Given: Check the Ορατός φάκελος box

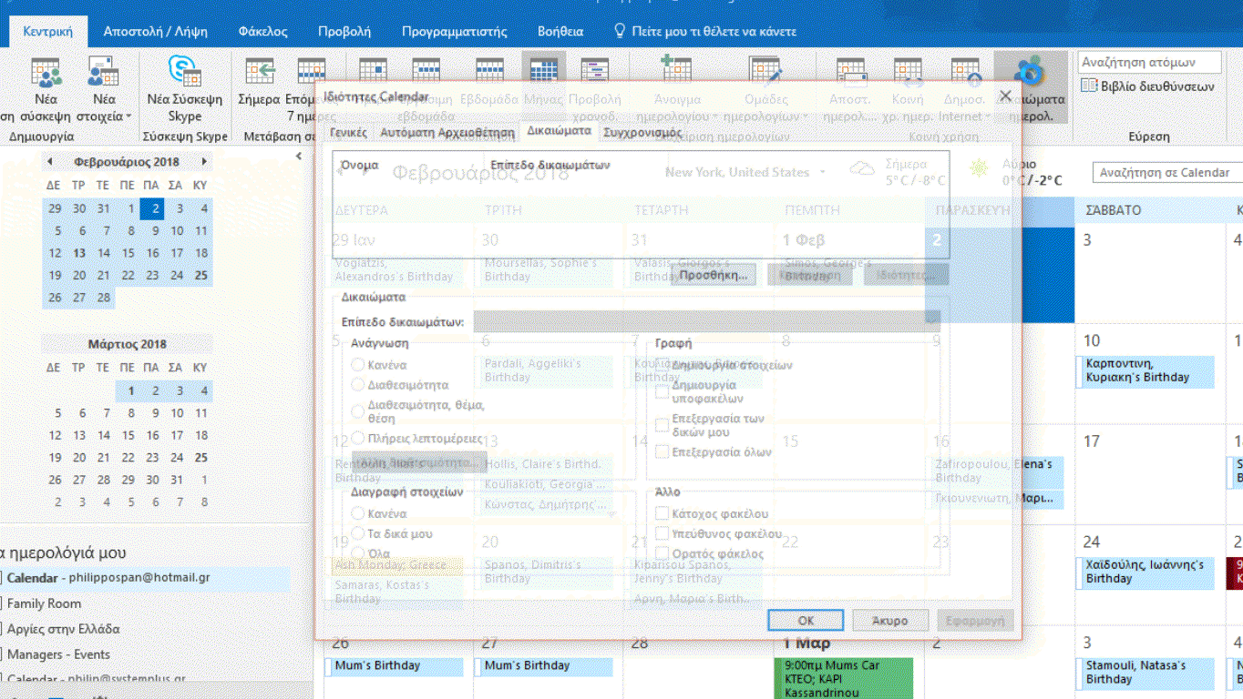Looking at the screenshot, I should (663, 553).
